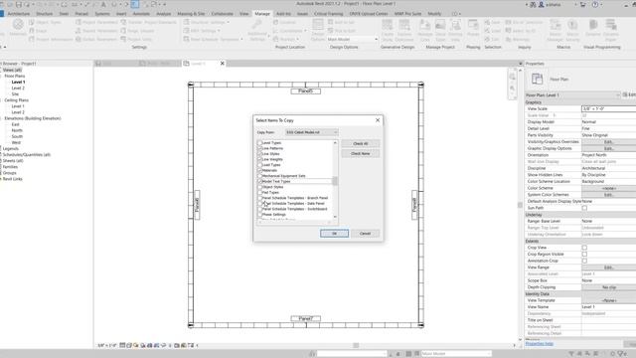
Task: Open the Add-Ins ribbon tab
Action: pos(283,14)
